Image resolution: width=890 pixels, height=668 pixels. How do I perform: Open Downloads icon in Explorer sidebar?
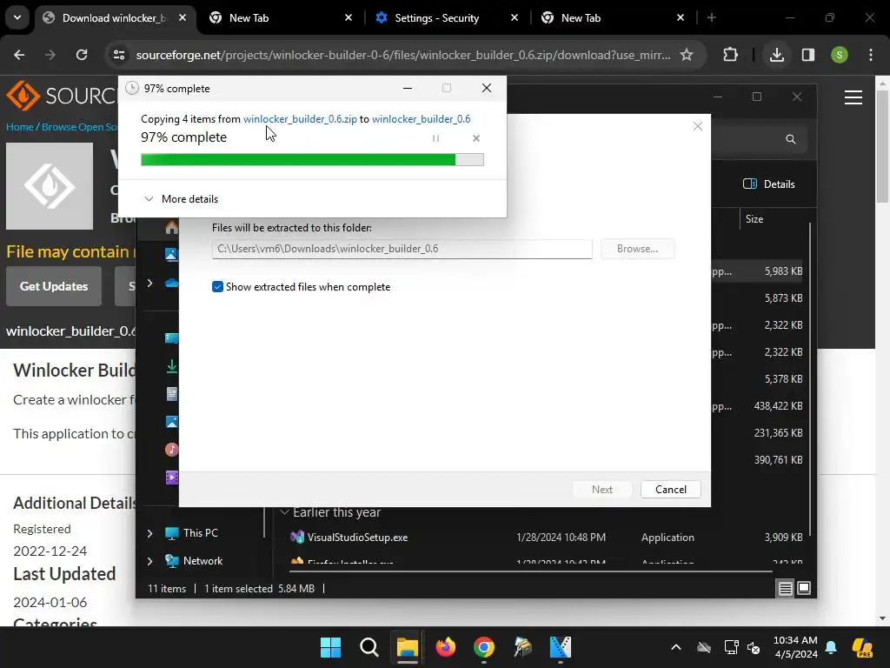coord(171,366)
